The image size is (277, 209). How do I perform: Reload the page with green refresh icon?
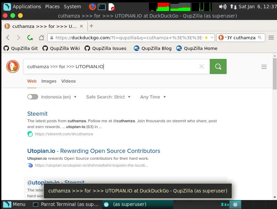coord(30,38)
